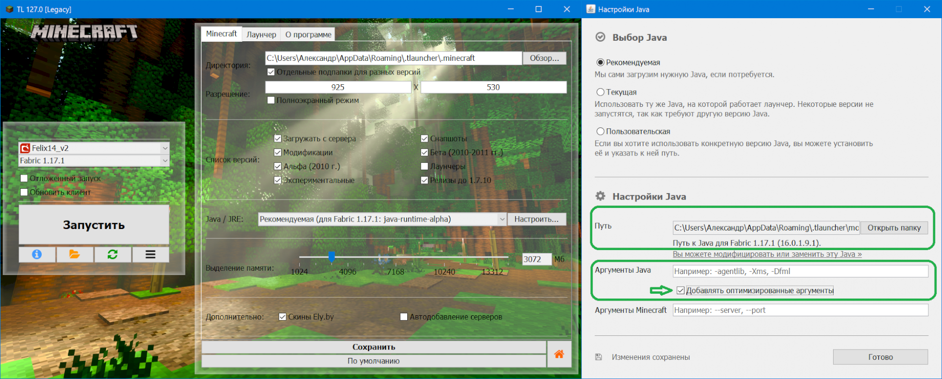Open game folder via orange folder icon
The width and height of the screenshot is (942, 379).
click(75, 254)
